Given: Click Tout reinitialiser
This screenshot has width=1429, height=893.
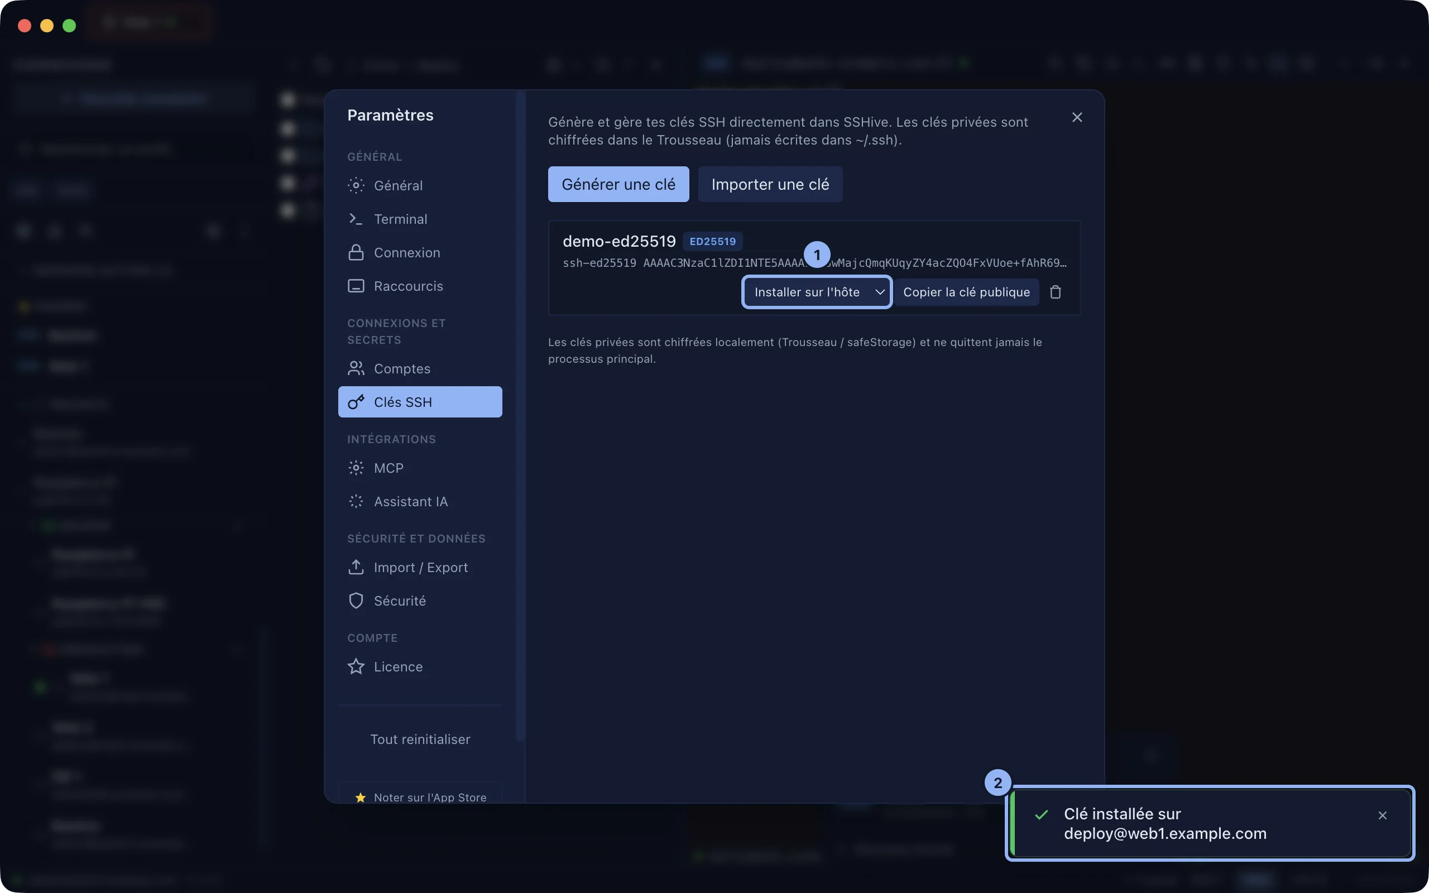Looking at the screenshot, I should [x=420, y=740].
